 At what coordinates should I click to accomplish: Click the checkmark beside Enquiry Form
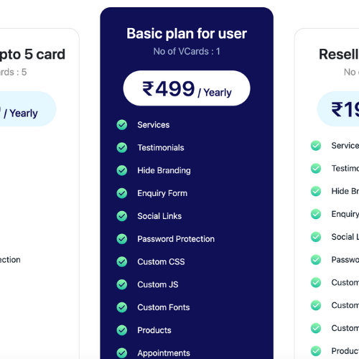point(122,193)
